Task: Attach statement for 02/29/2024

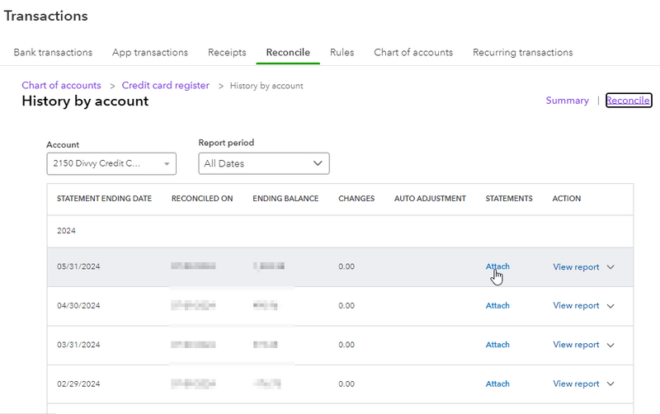Action: point(497,383)
